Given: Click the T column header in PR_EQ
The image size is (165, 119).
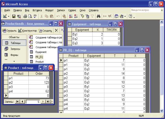Looking at the screenshot, I should point(114,56).
